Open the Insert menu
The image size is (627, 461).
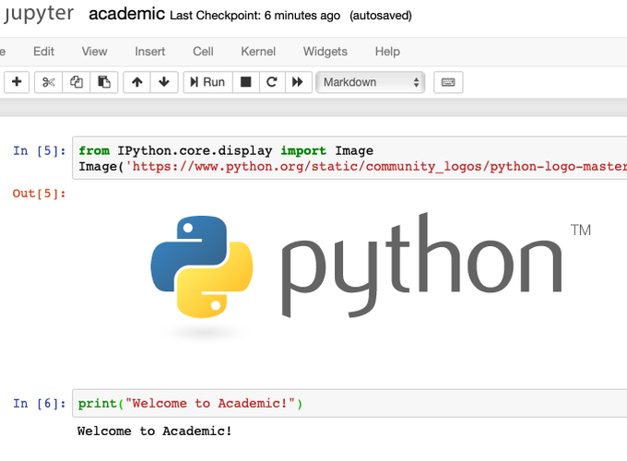click(x=150, y=52)
